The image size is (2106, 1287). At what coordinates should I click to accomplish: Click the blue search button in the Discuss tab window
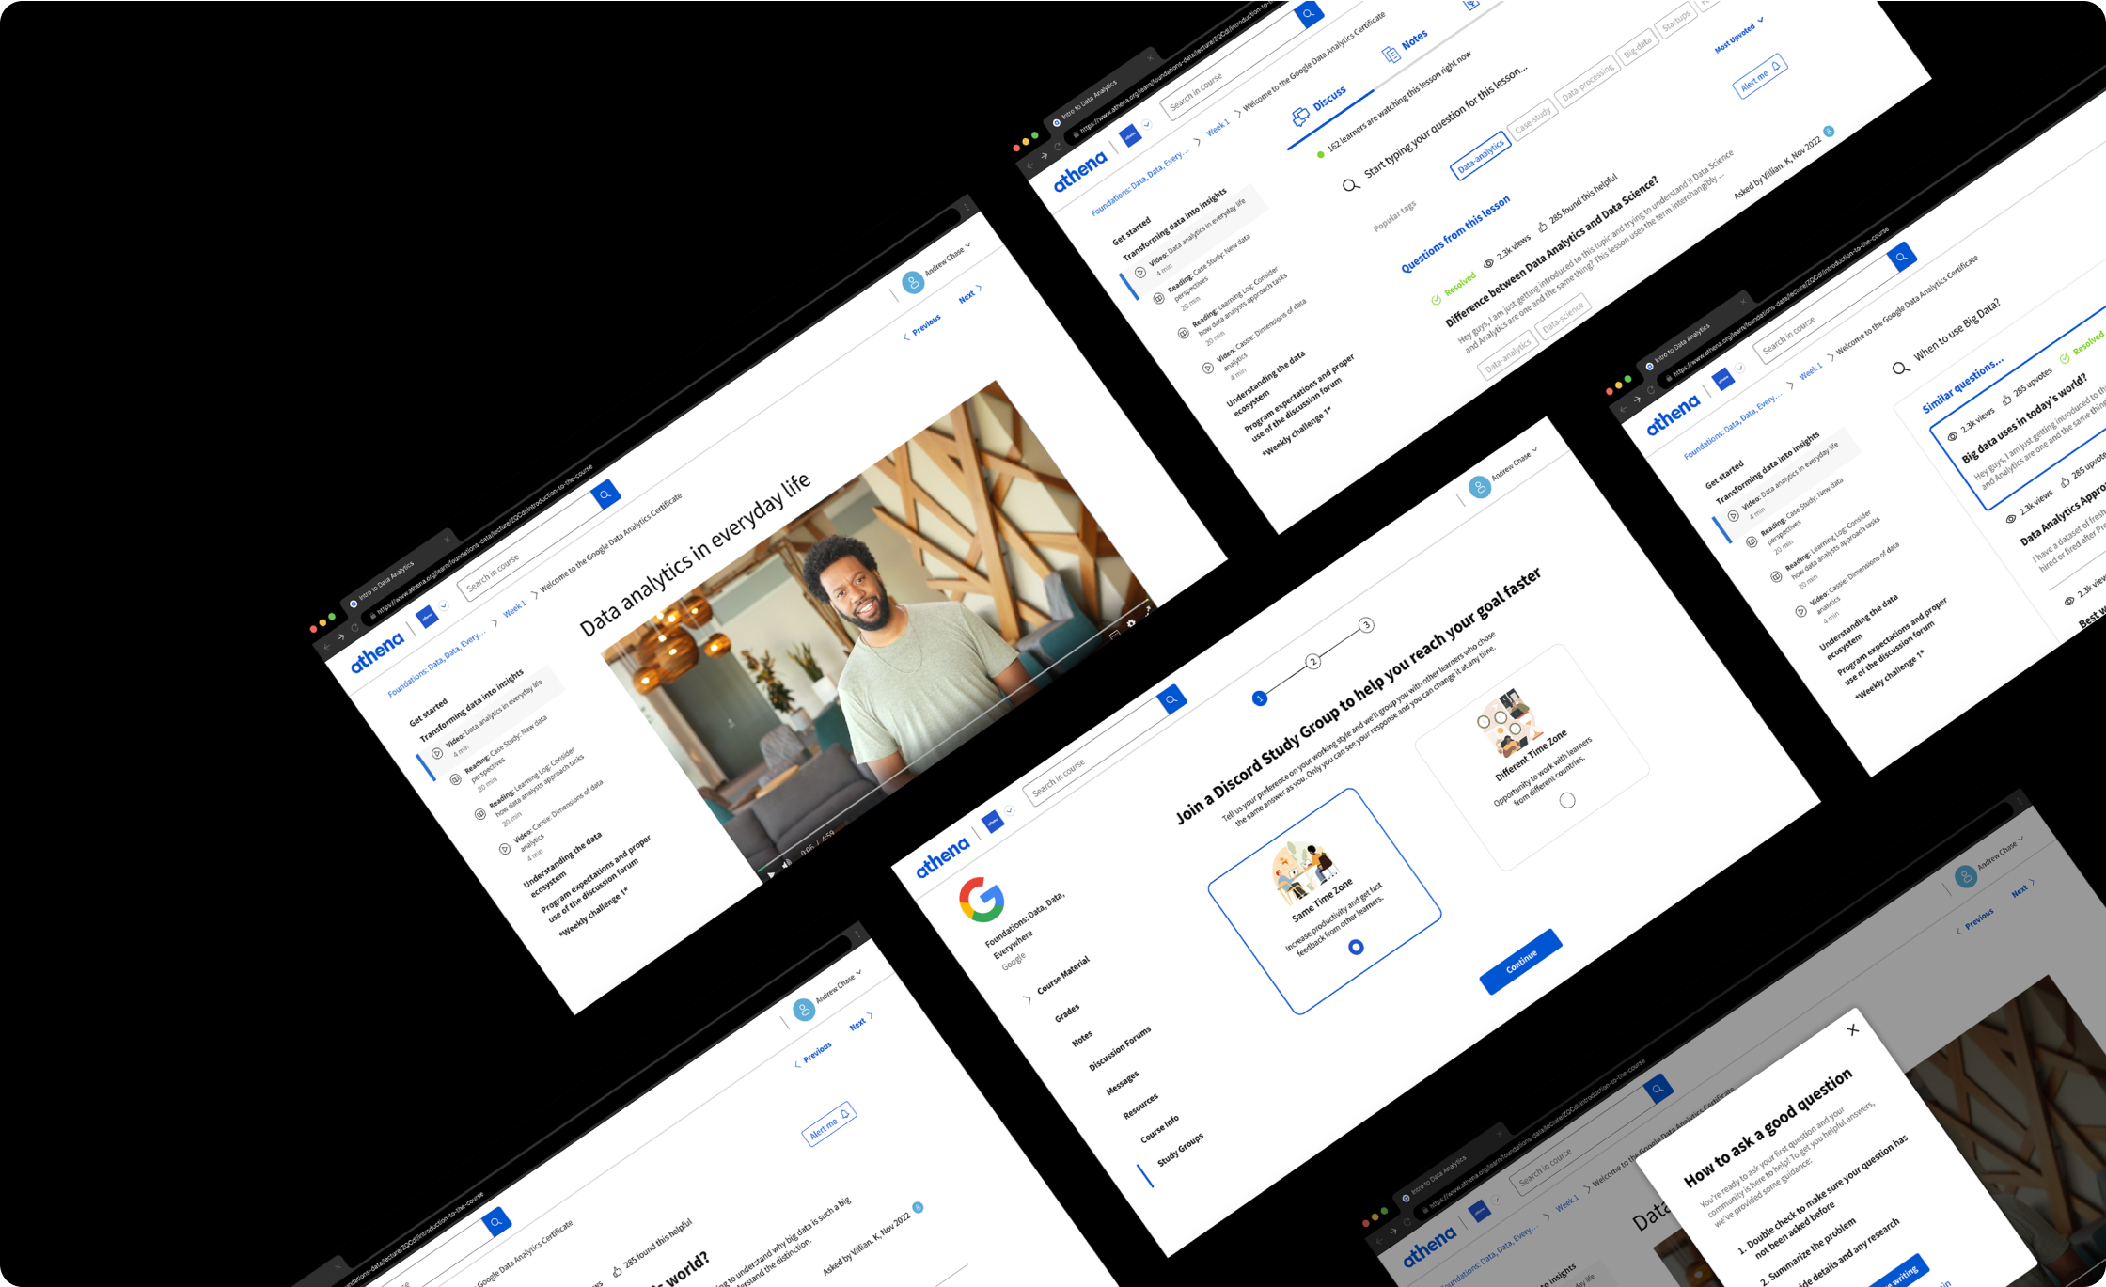pos(1309,13)
